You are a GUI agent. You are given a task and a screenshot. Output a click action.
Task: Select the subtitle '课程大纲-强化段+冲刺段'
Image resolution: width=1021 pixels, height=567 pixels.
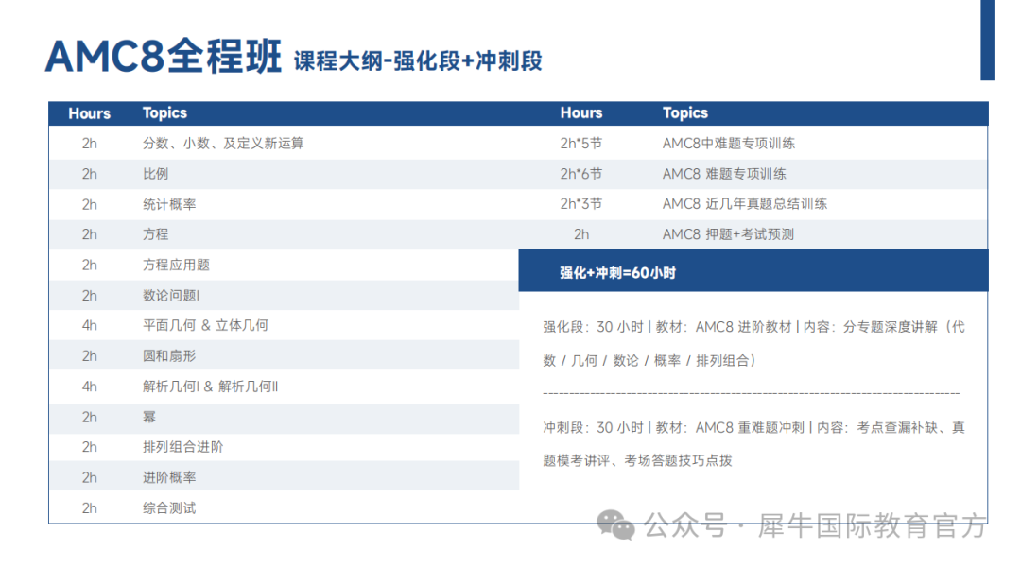click(x=418, y=60)
